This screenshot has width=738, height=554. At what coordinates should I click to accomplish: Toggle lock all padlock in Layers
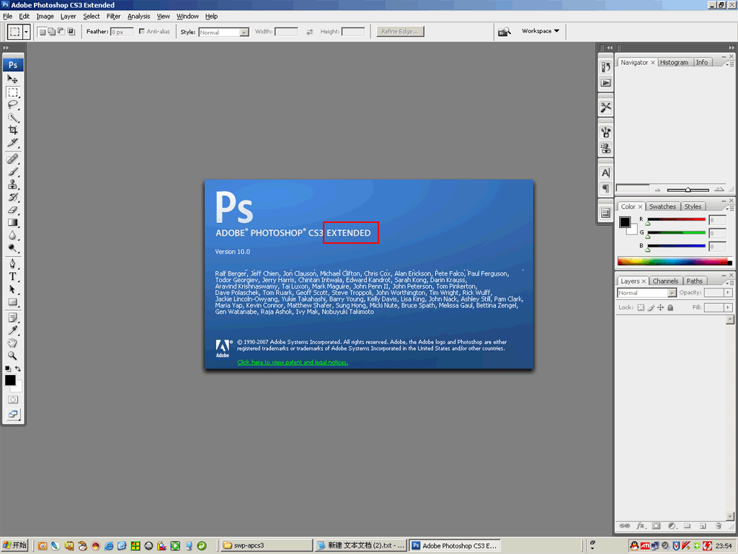[670, 307]
